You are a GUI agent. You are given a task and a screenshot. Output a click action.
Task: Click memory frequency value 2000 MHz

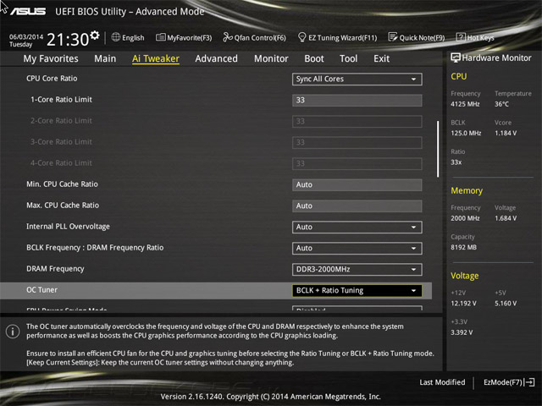coord(465,218)
